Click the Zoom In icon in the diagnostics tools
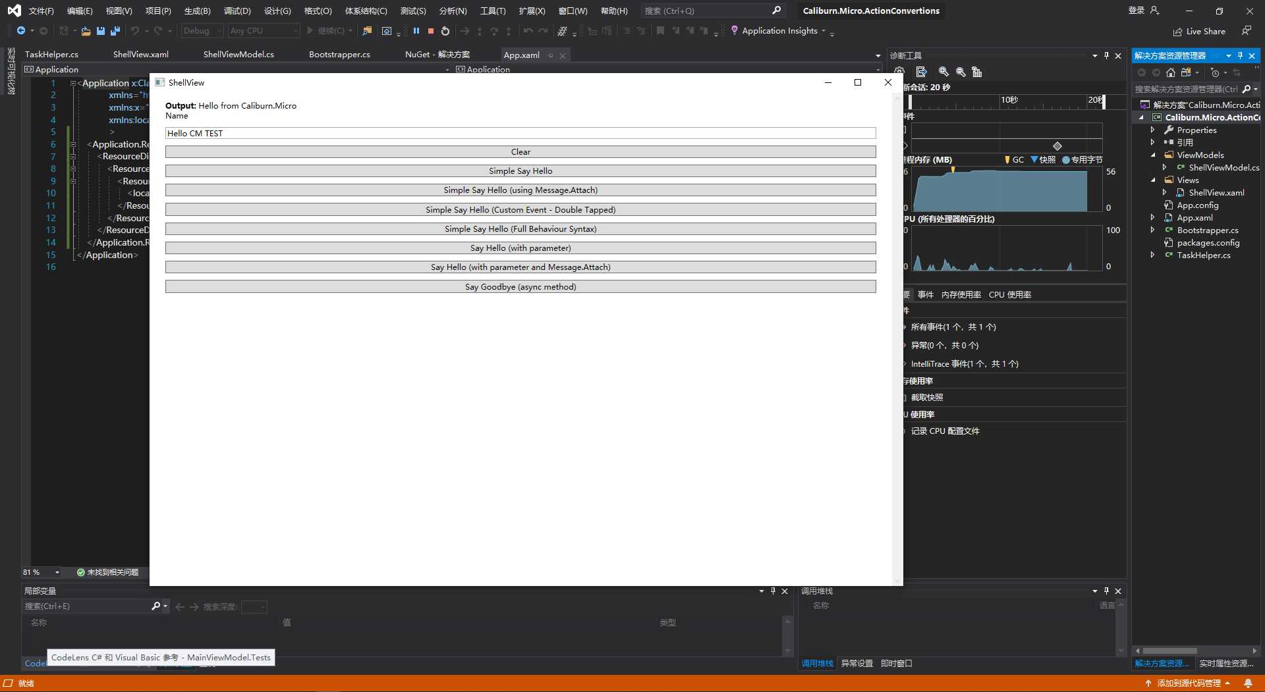Viewport: 1265px width, 692px height. [943, 72]
